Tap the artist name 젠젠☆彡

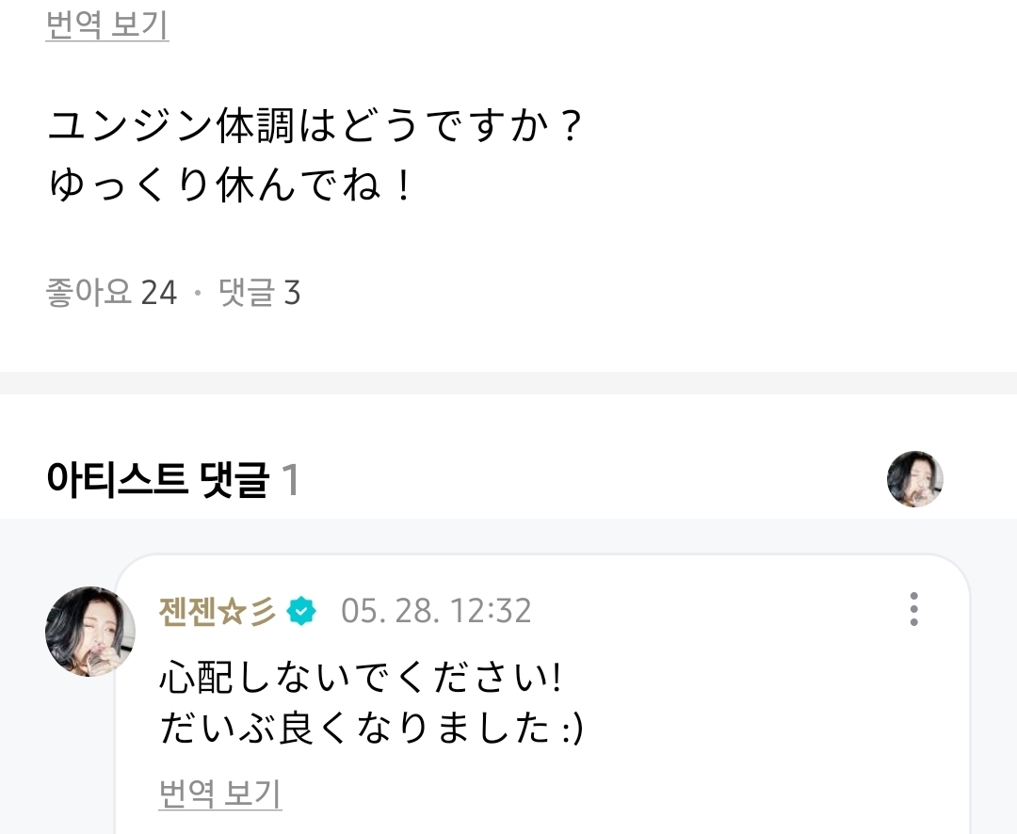218,611
